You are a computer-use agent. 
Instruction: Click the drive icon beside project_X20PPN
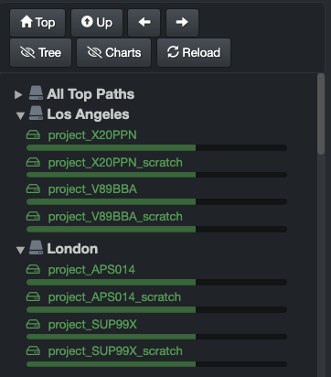[x=33, y=135]
